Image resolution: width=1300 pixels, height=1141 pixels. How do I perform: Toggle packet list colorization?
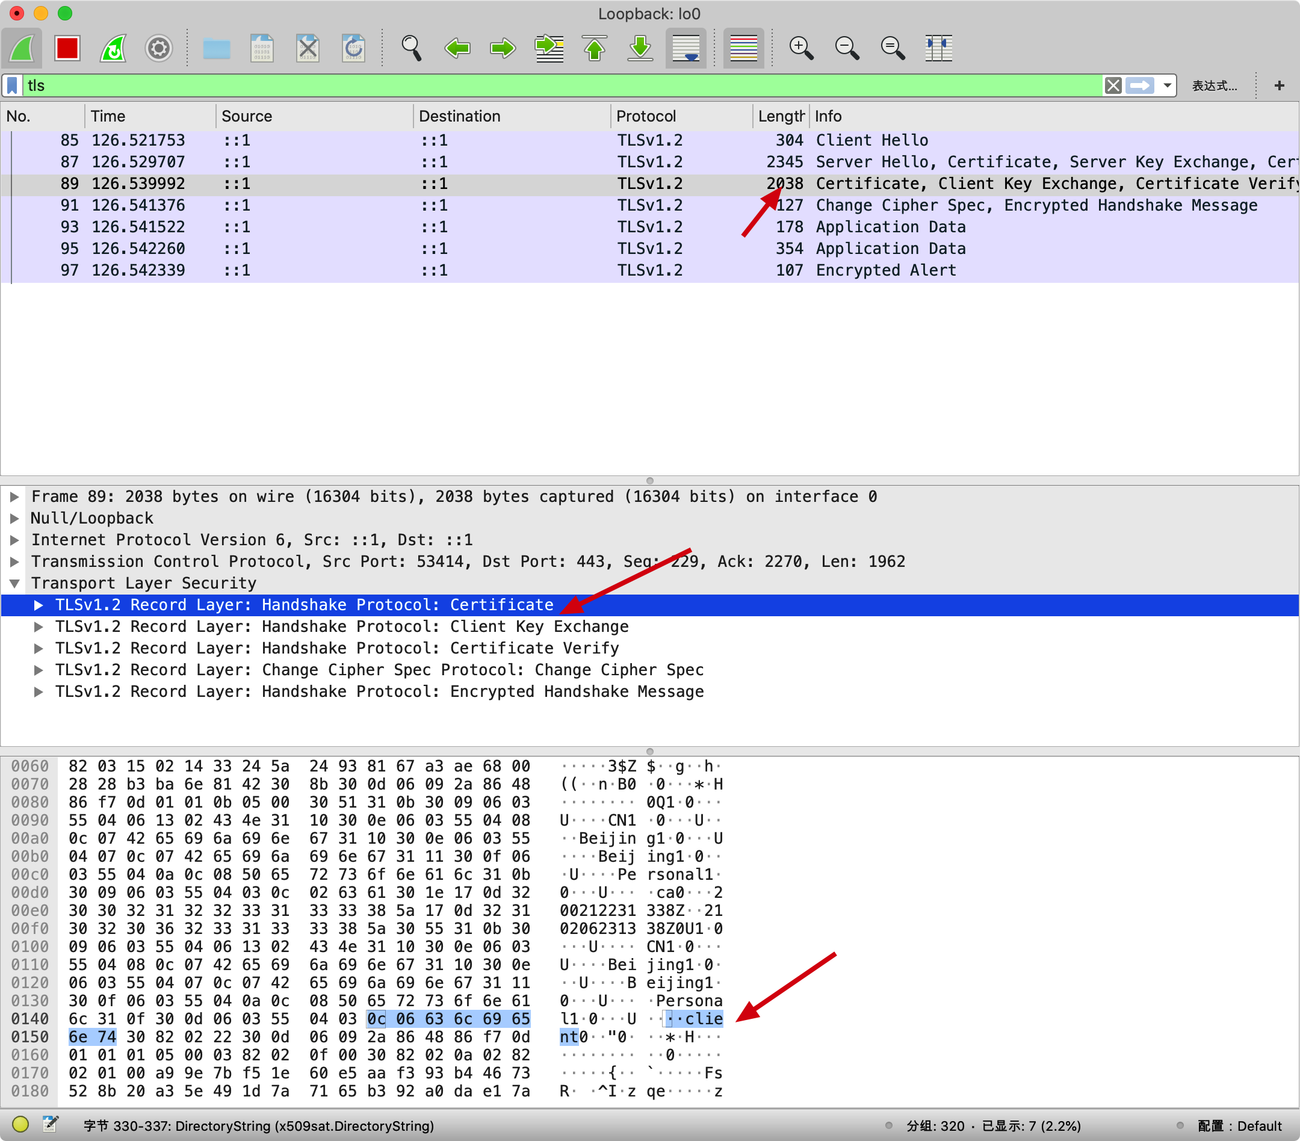pos(743,48)
